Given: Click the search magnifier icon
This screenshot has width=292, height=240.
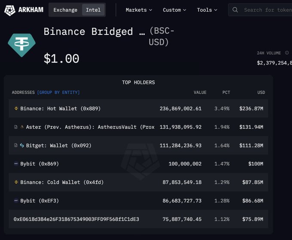Looking at the screenshot, I should click(235, 10).
